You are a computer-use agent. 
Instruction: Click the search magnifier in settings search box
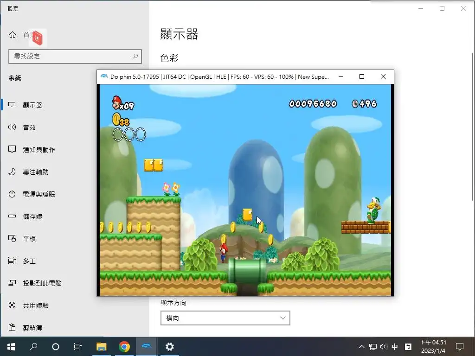135,56
